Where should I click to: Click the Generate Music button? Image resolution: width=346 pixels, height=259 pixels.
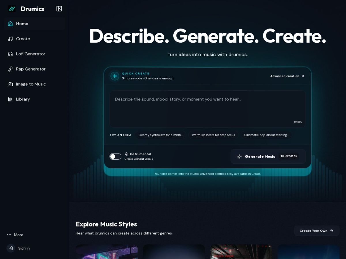268,157
